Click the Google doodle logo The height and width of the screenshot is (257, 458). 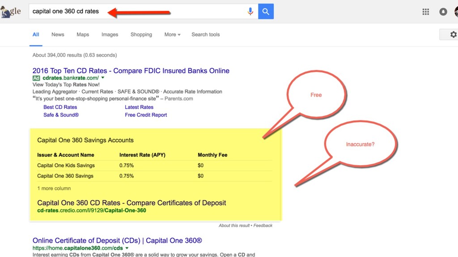pyautogui.click(x=11, y=12)
